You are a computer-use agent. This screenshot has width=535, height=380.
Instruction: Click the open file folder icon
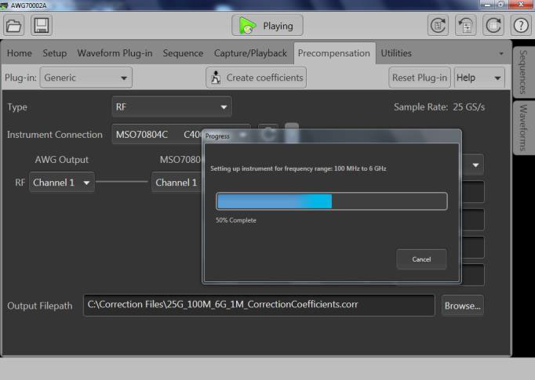[x=14, y=25]
